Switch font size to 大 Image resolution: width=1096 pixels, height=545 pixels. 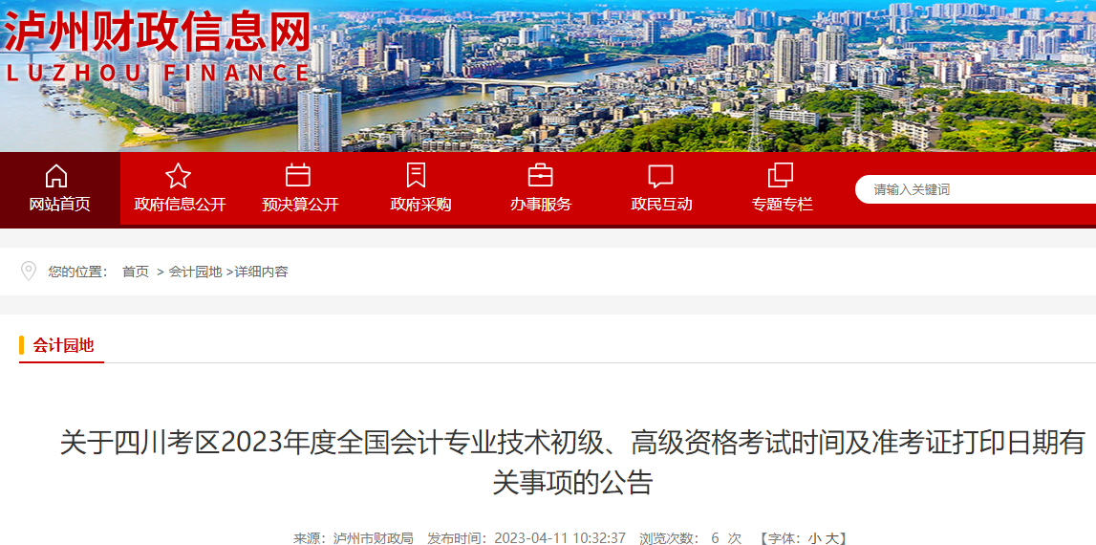(831, 538)
